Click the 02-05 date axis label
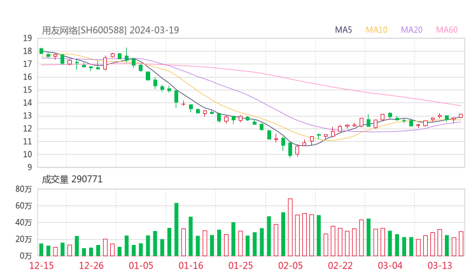 [x=290, y=265]
